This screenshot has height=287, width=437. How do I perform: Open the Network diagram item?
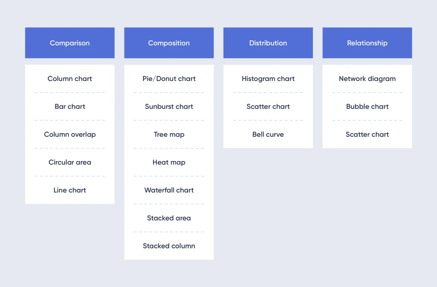tap(367, 79)
